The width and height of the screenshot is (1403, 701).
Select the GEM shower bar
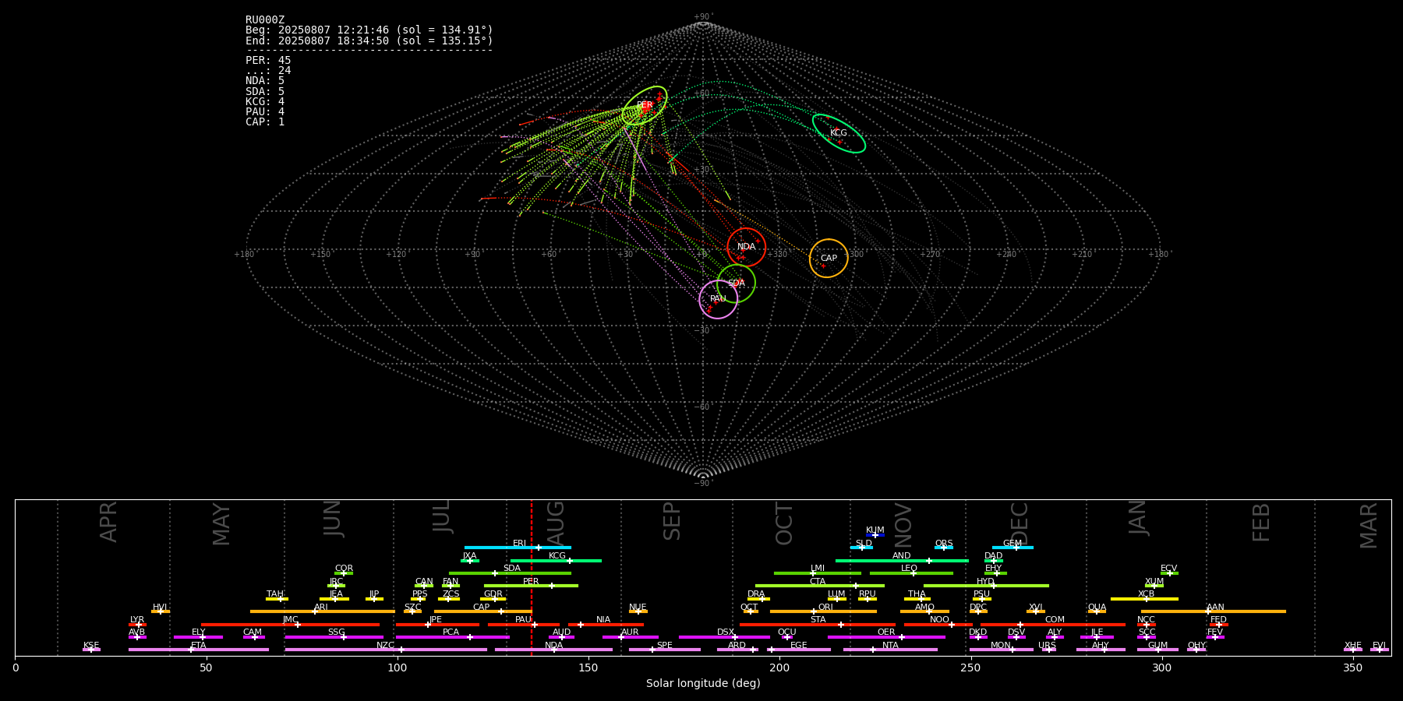(x=1012, y=548)
